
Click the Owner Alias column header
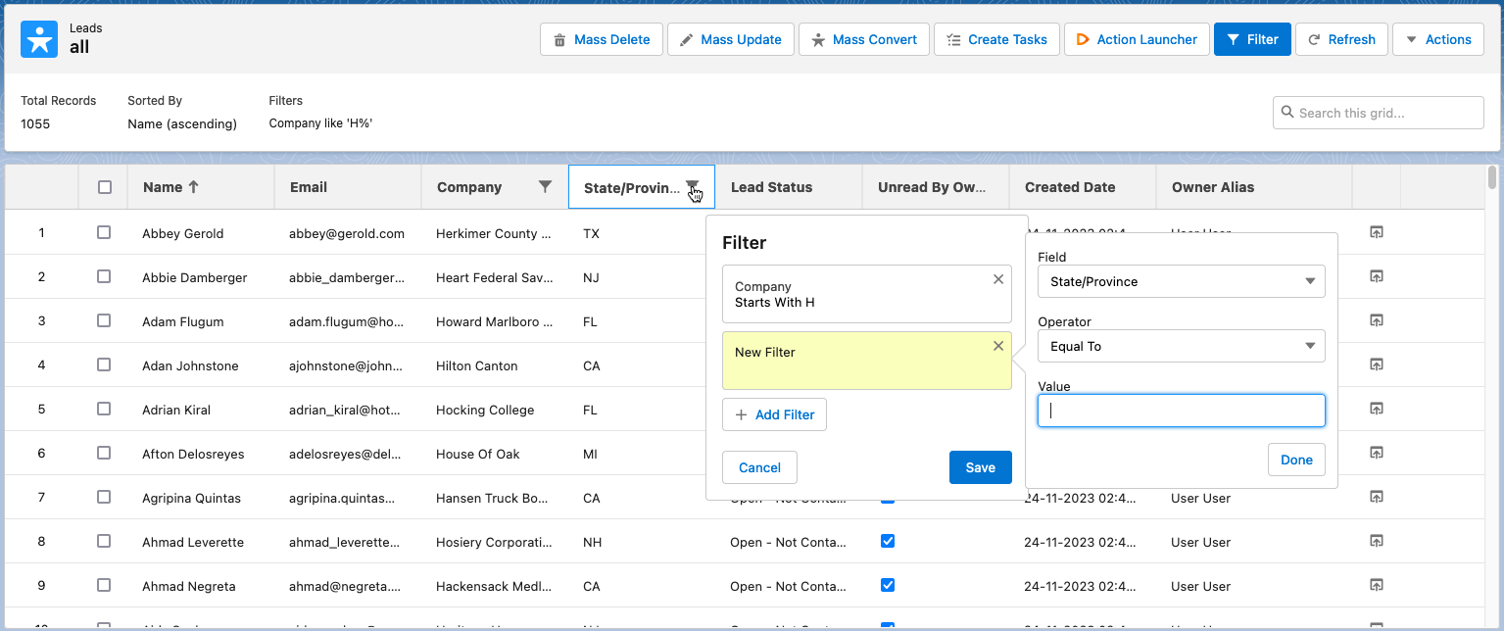pyautogui.click(x=1254, y=187)
